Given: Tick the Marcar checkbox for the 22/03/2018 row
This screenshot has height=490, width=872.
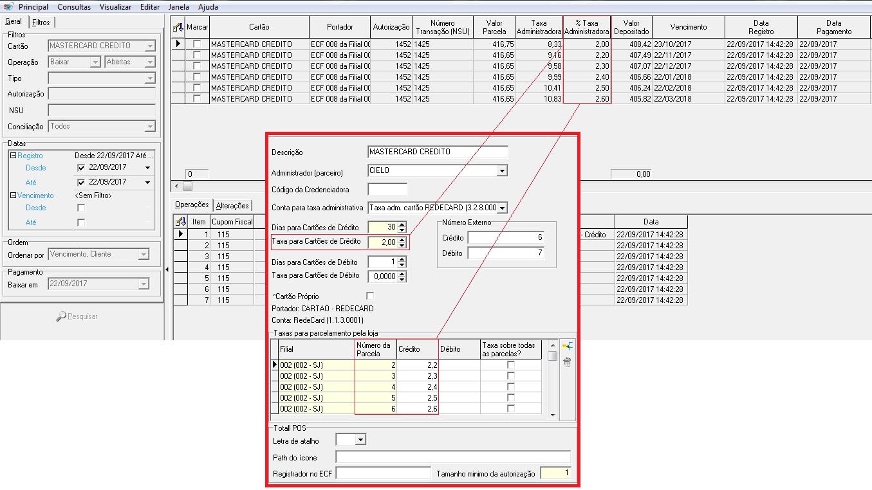Looking at the screenshot, I should (x=197, y=98).
